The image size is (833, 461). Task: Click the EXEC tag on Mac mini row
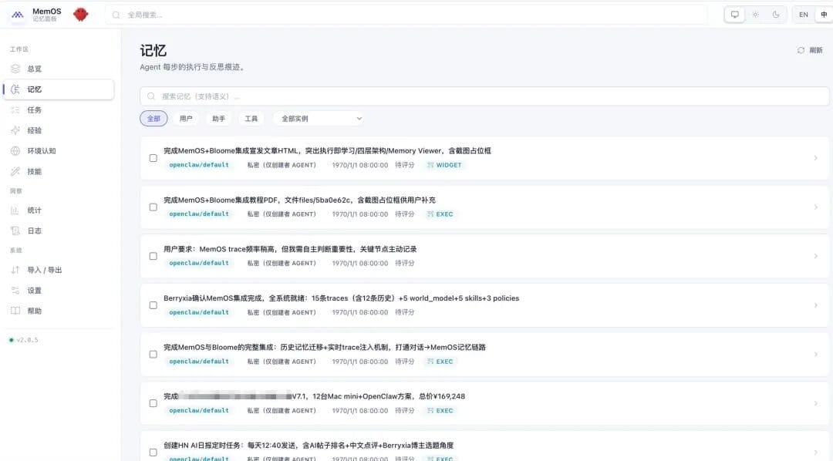(440, 411)
